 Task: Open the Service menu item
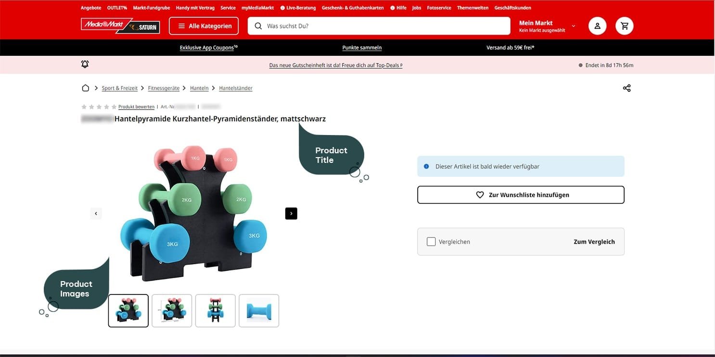coord(228,8)
